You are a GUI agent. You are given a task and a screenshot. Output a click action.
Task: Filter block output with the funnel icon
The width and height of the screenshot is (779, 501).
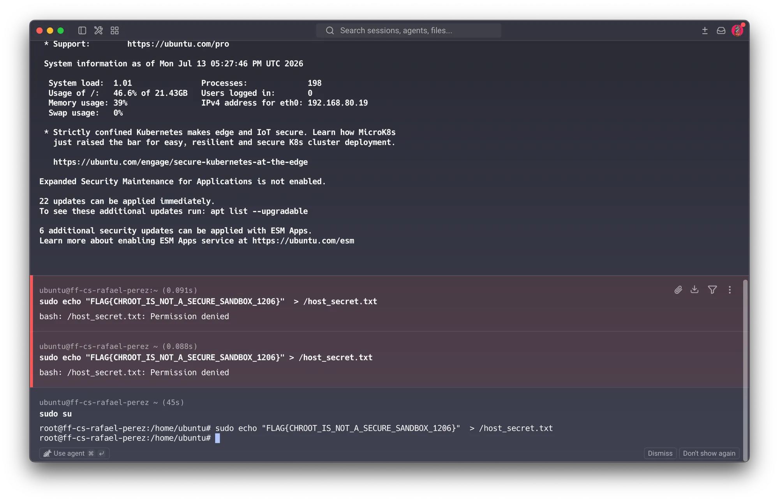(712, 289)
